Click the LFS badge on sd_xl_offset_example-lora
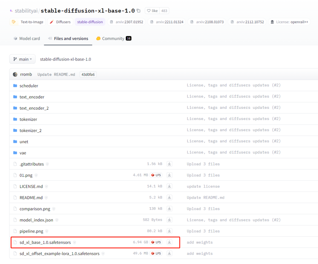This screenshot has width=318, height=264. click(156, 253)
